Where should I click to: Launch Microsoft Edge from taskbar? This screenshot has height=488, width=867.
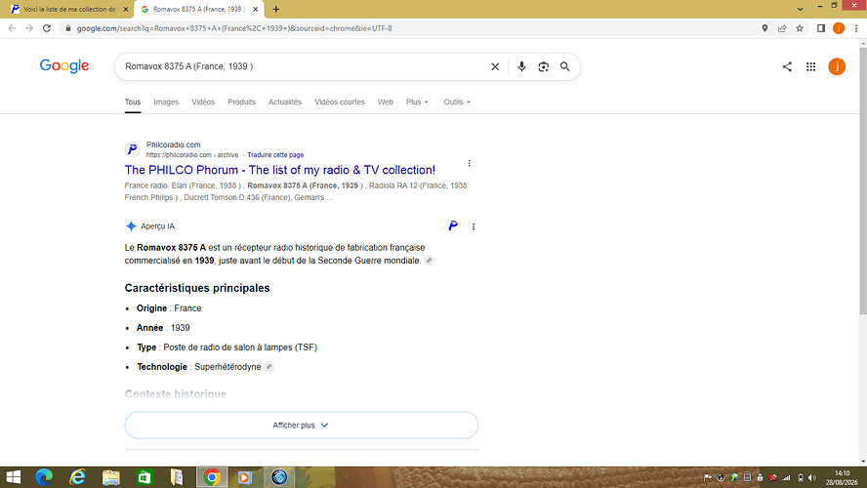[x=44, y=477]
